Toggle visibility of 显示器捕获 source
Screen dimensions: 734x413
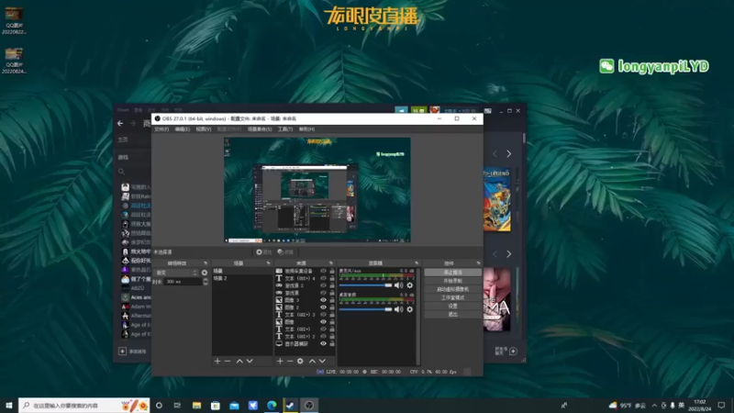(323, 343)
